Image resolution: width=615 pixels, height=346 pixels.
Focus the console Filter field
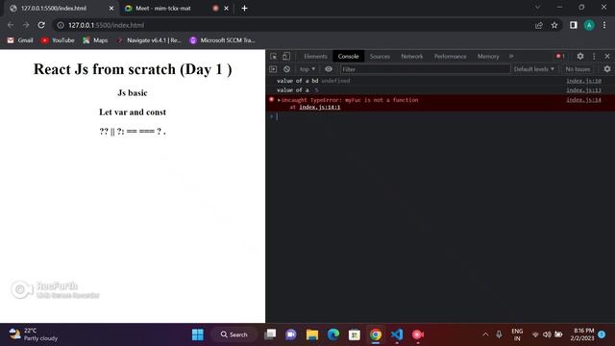(425, 69)
